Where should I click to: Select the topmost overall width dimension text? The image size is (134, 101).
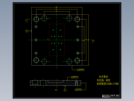pyautogui.click(x=56, y=7)
